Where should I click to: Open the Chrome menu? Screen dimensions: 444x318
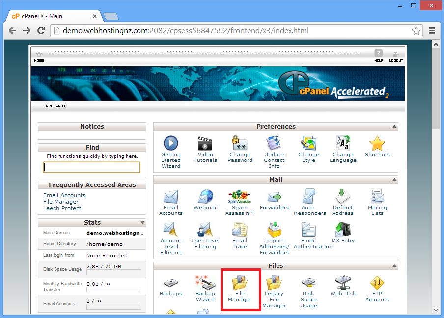[x=432, y=30]
